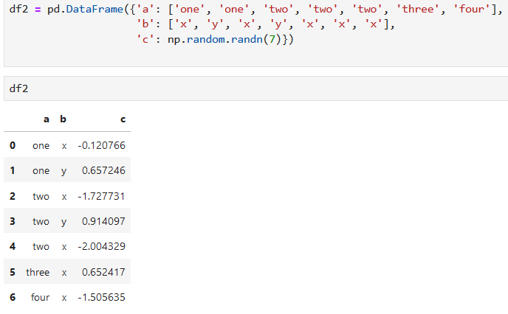This screenshot has width=508, height=314.
Task: Click row index 5
Action: pyautogui.click(x=13, y=272)
